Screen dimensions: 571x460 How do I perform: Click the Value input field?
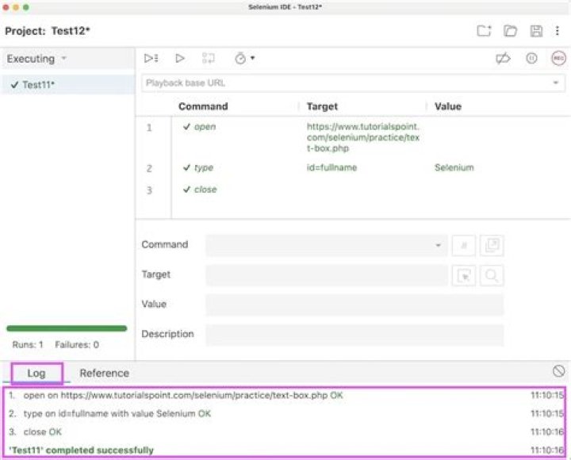point(354,305)
